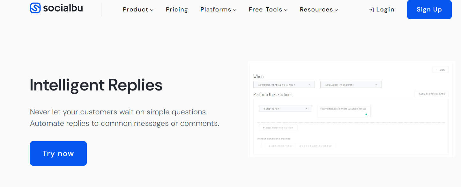461x187 pixels.
Task: Click the green dot in reply textbox
Action: (x=366, y=114)
